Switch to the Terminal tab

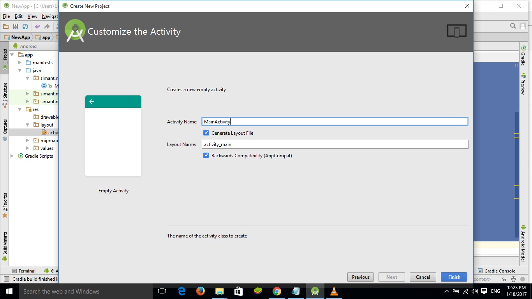click(x=24, y=271)
